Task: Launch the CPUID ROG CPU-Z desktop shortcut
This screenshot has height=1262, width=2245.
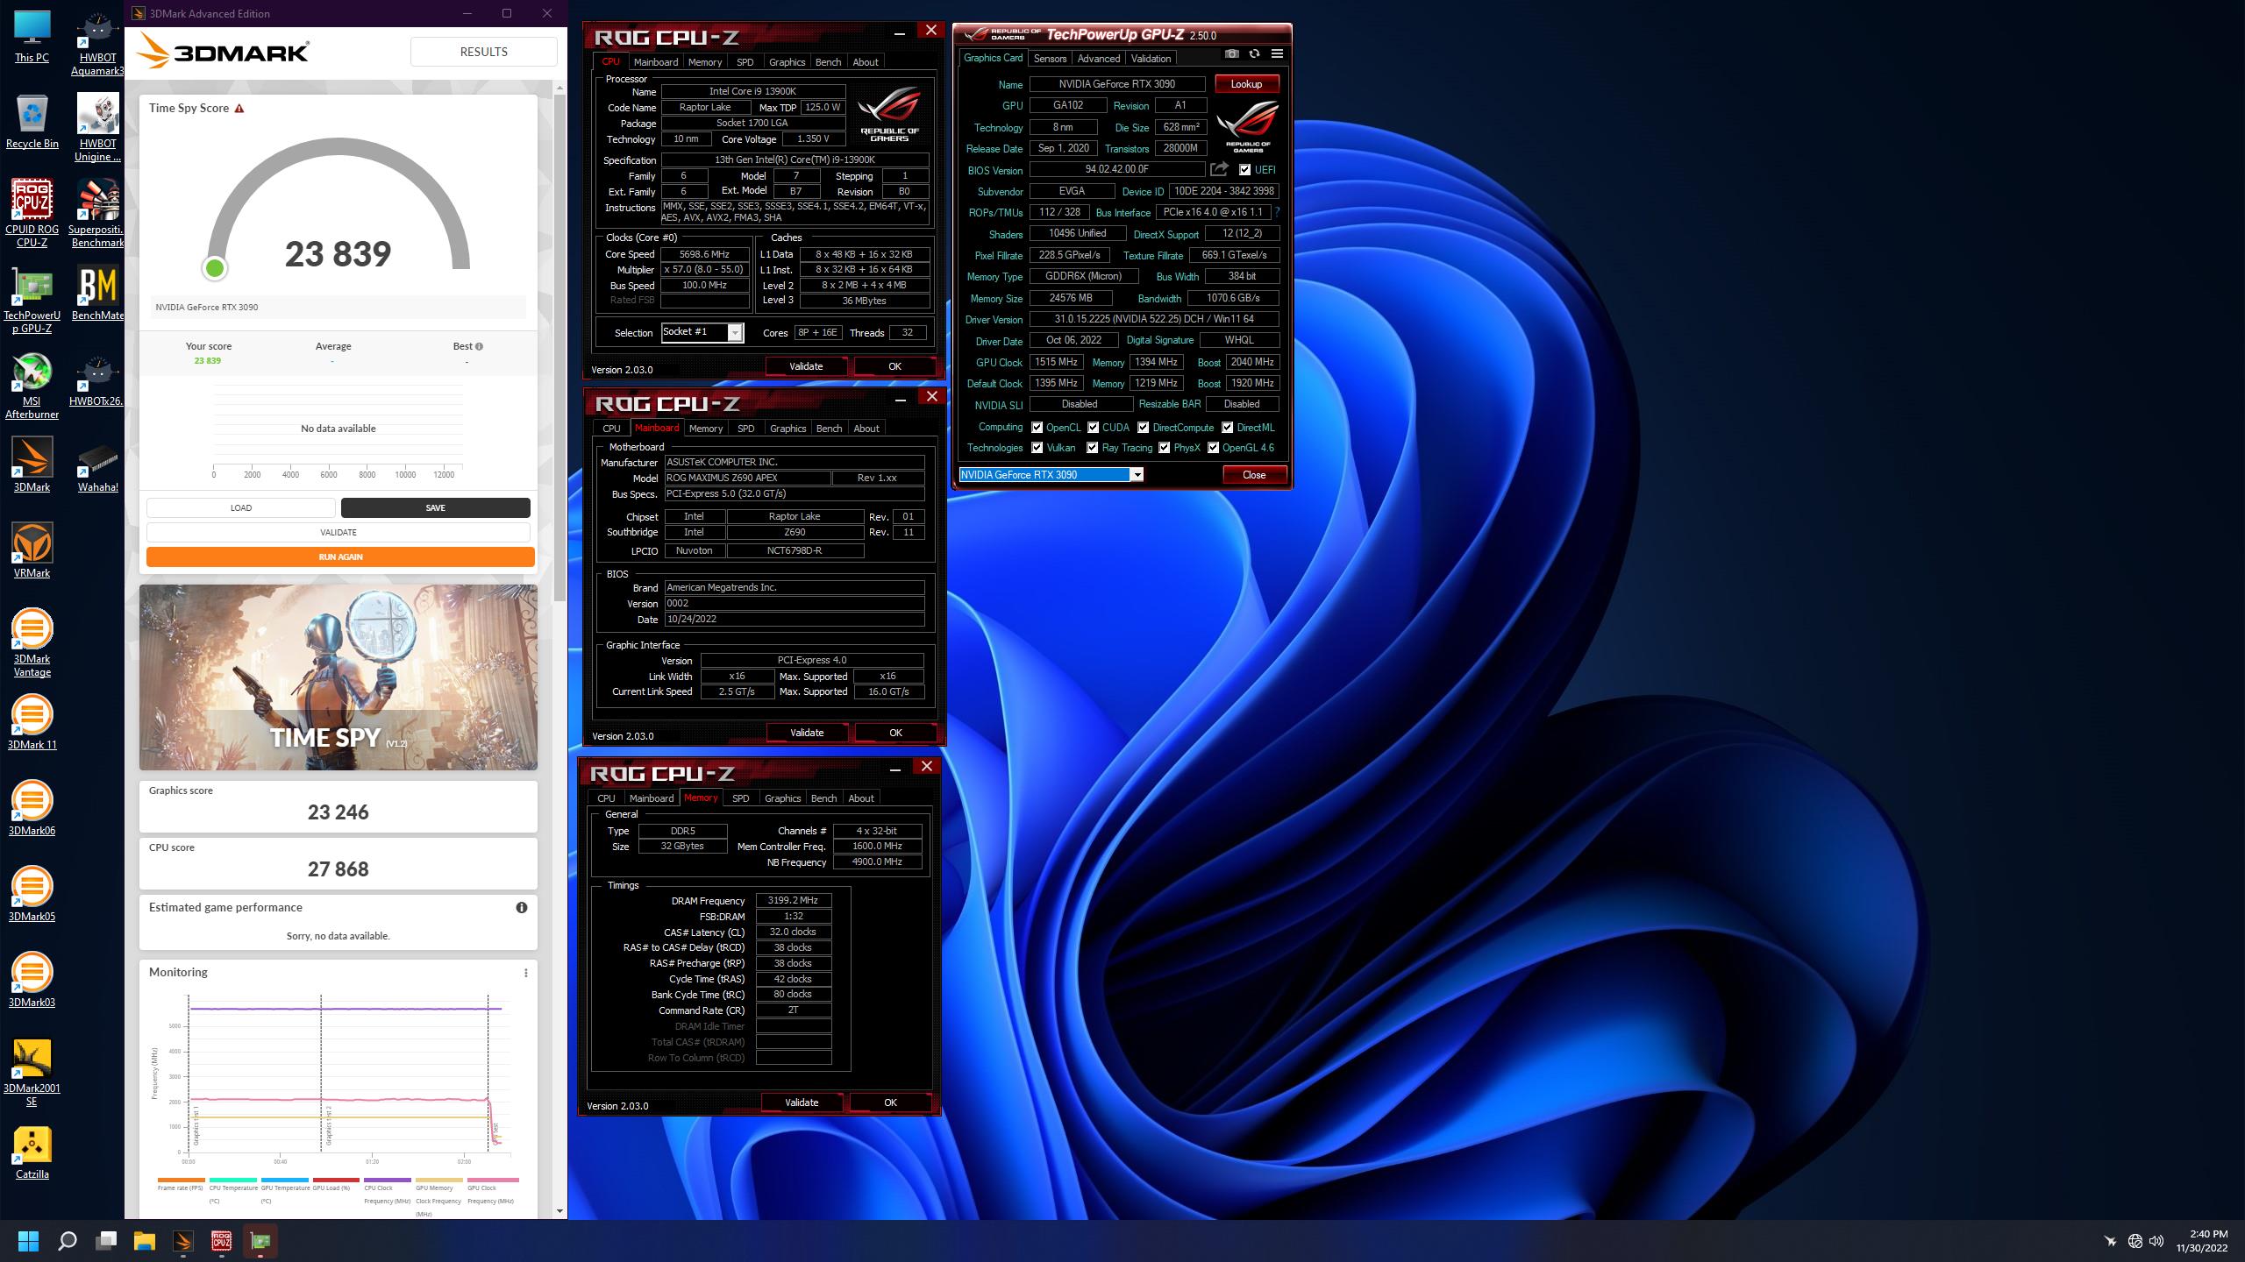Action: 32,214
